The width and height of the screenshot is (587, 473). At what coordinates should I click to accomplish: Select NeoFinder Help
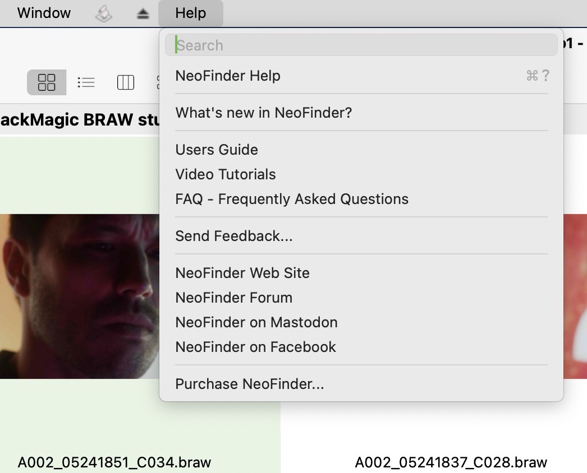227,76
